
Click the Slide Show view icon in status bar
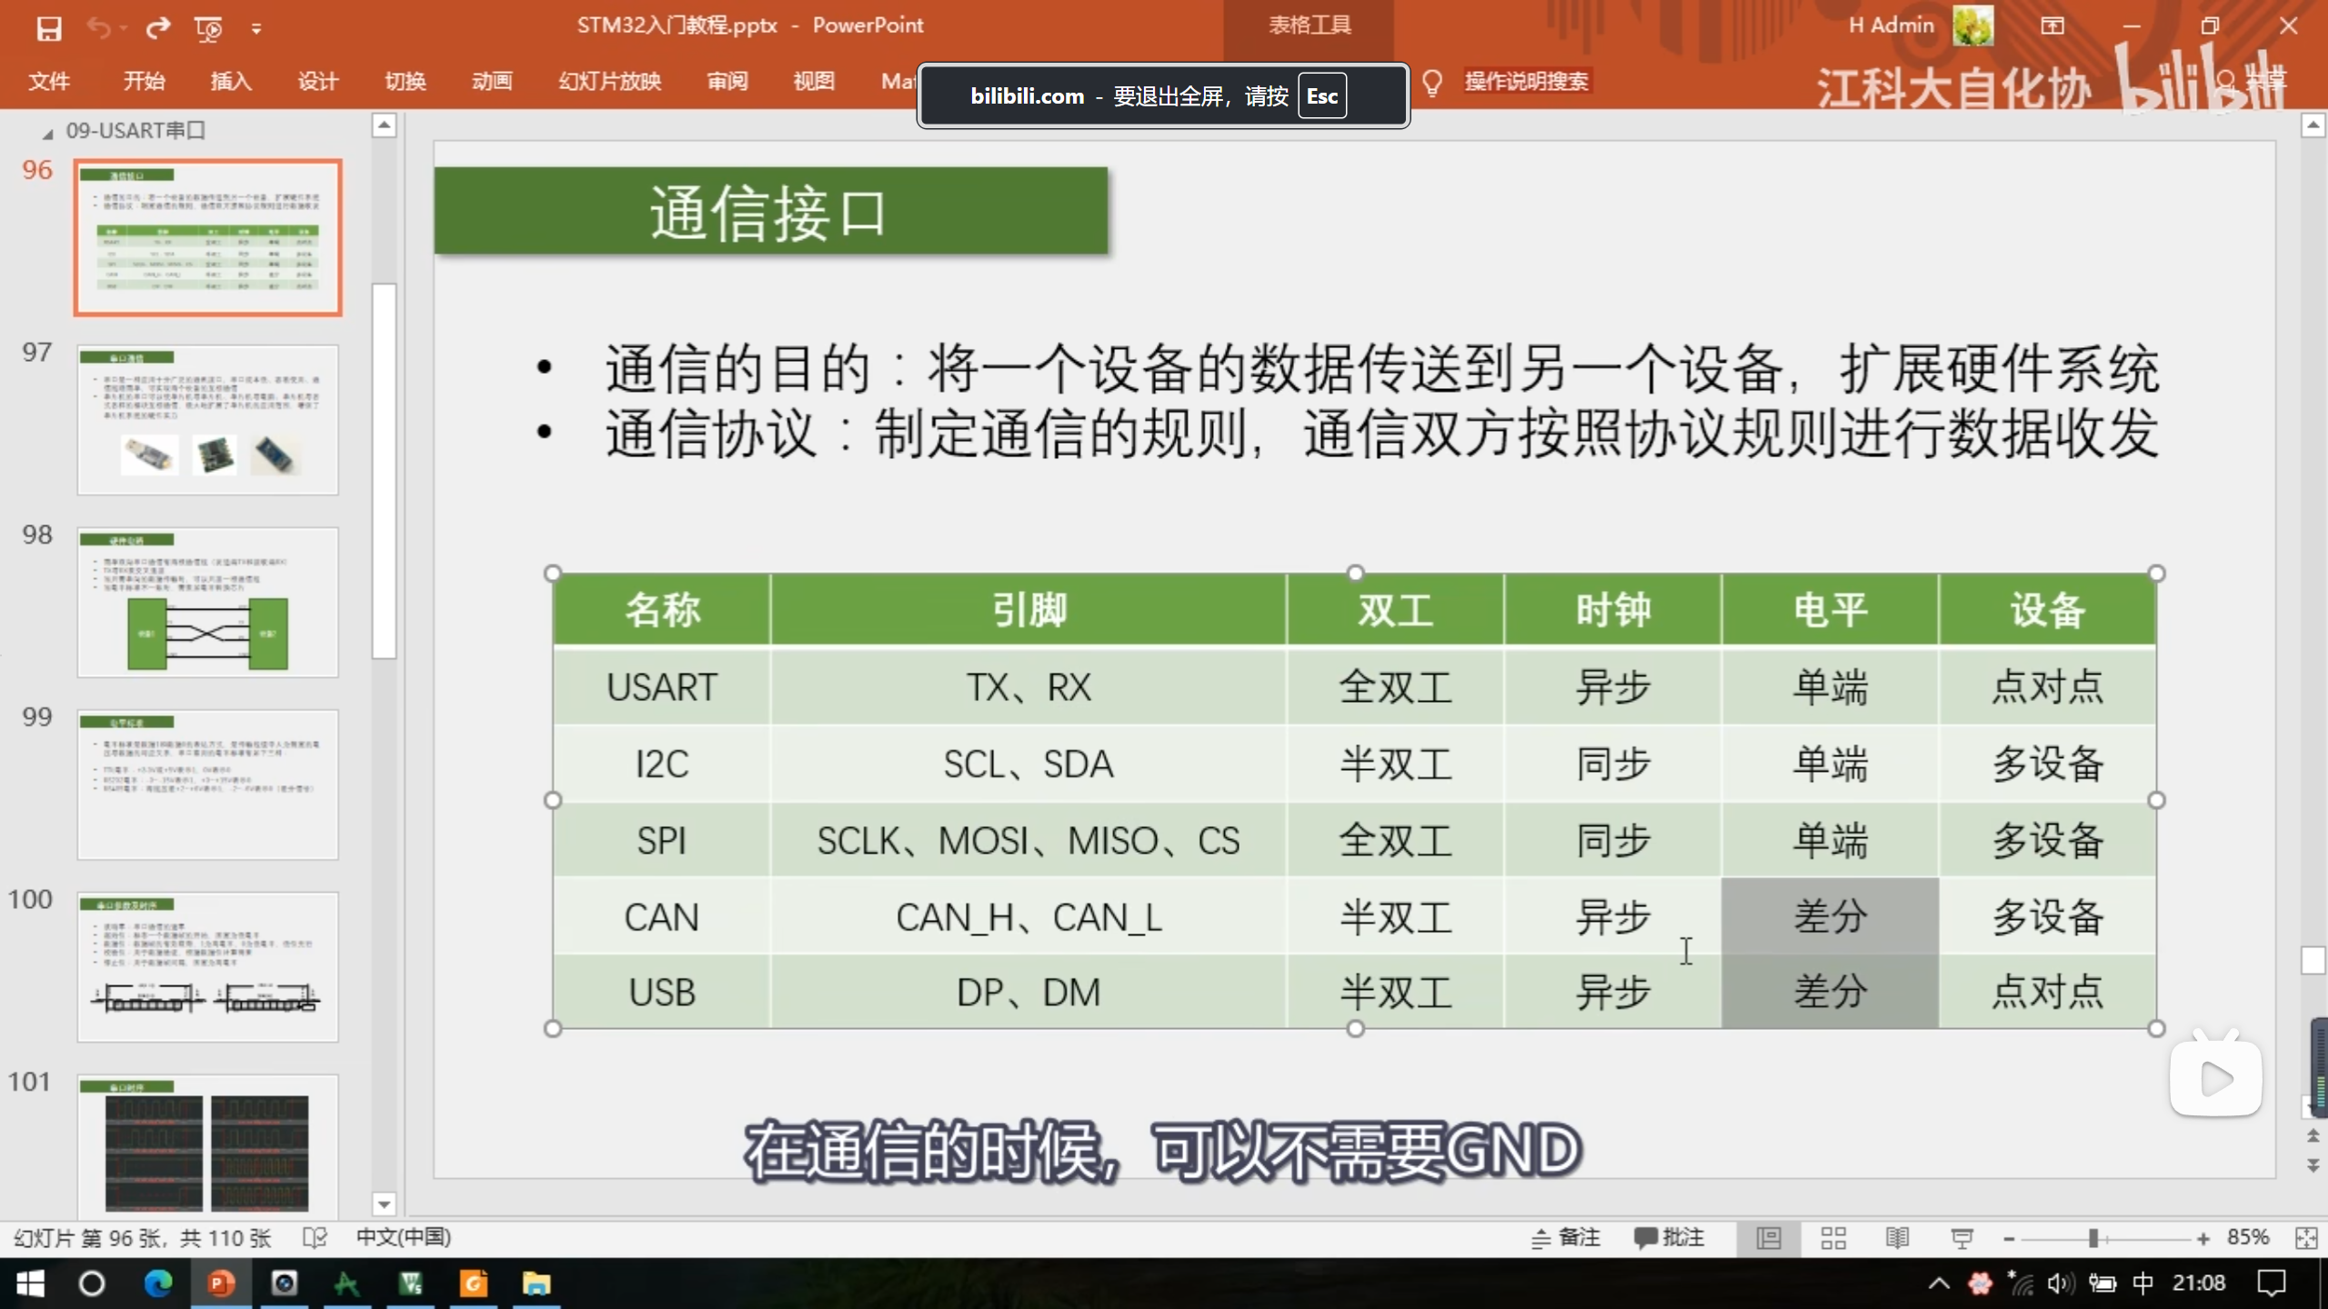click(1962, 1238)
